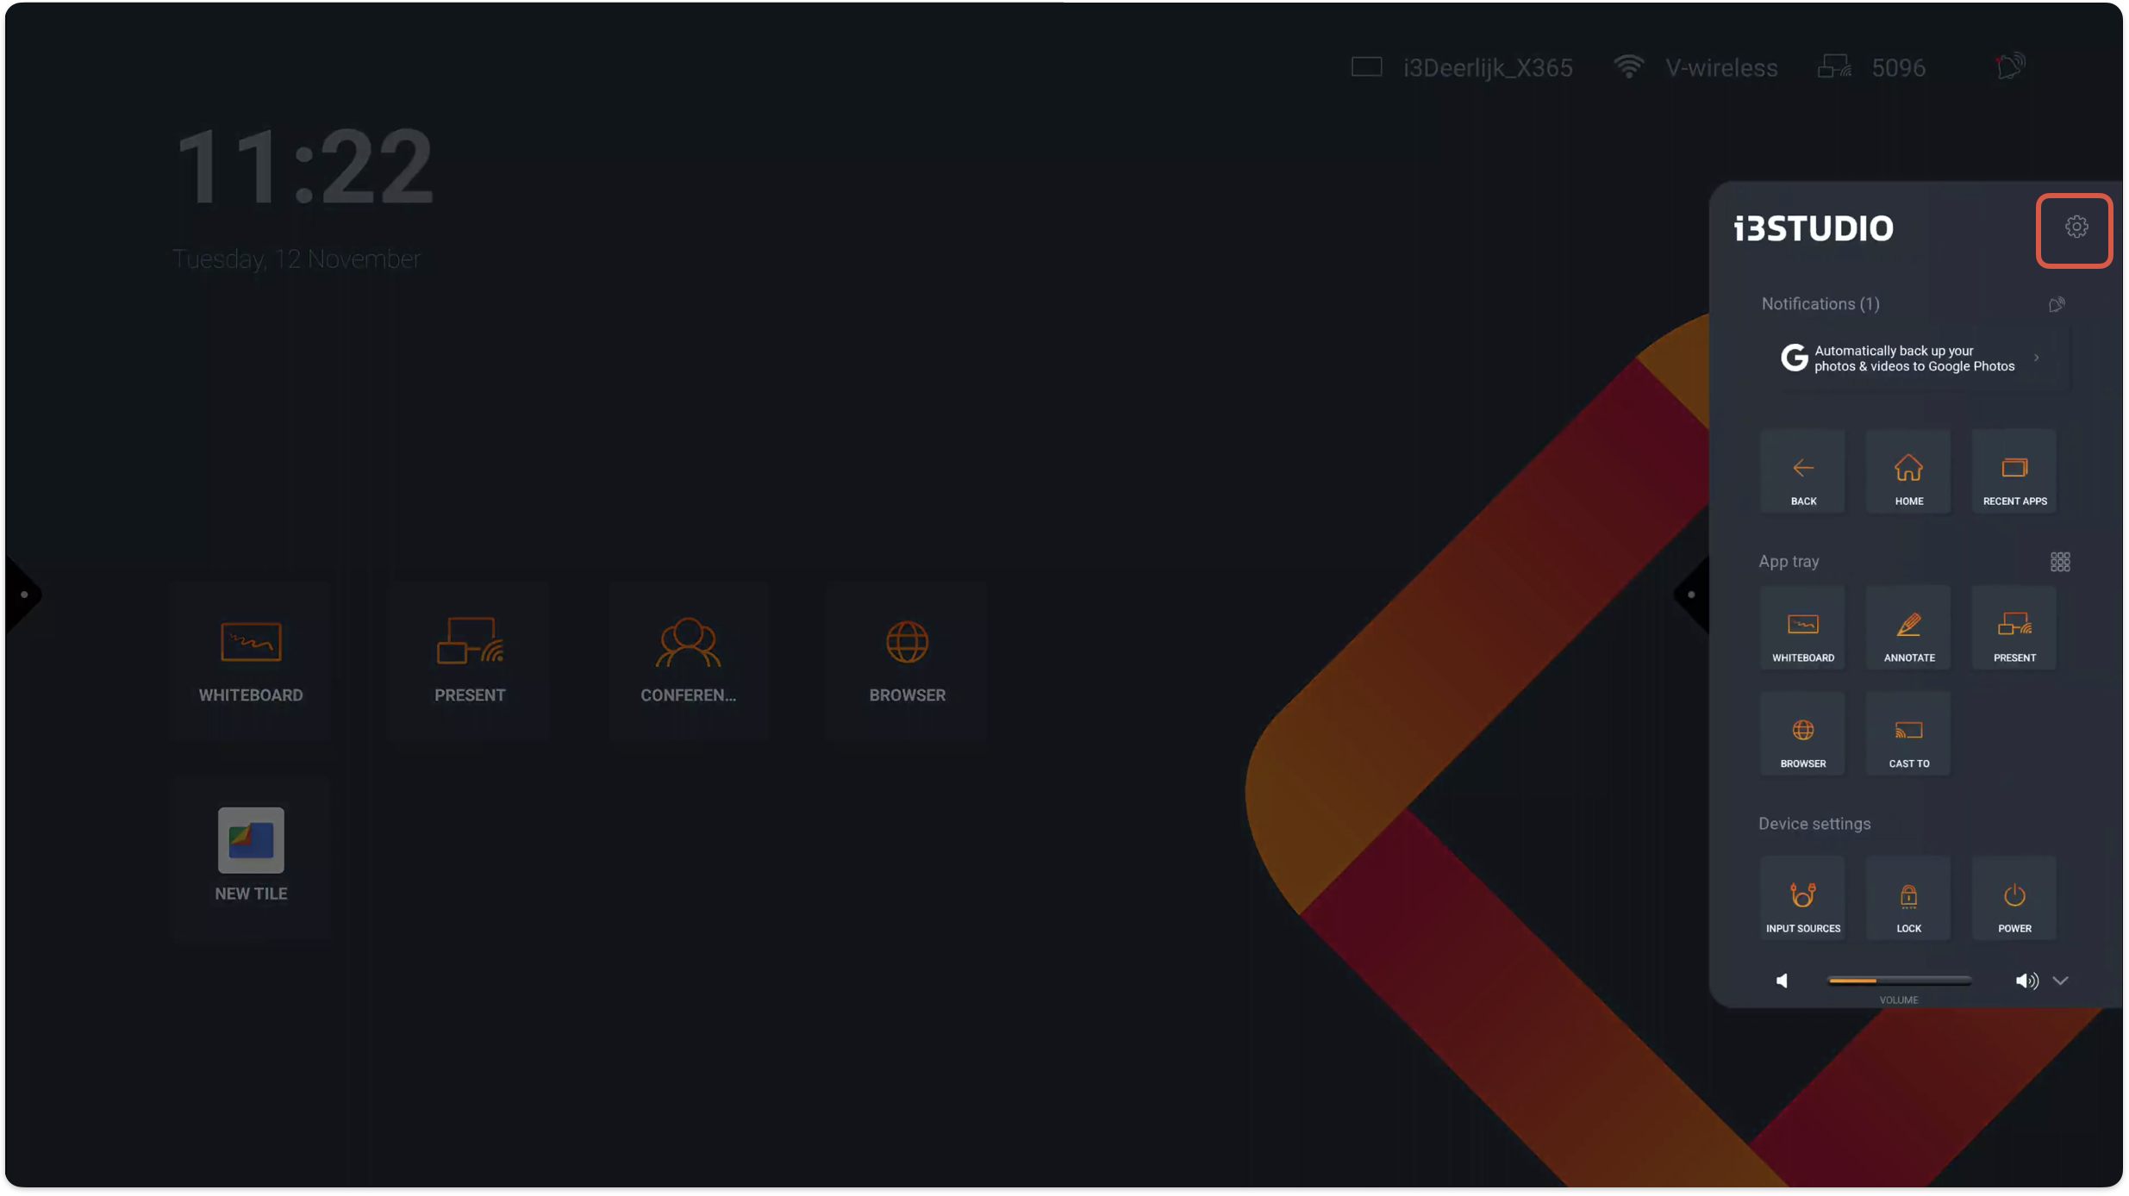The height and width of the screenshot is (1196, 2129).
Task: Open the Whiteboard home tile
Action: (251, 660)
